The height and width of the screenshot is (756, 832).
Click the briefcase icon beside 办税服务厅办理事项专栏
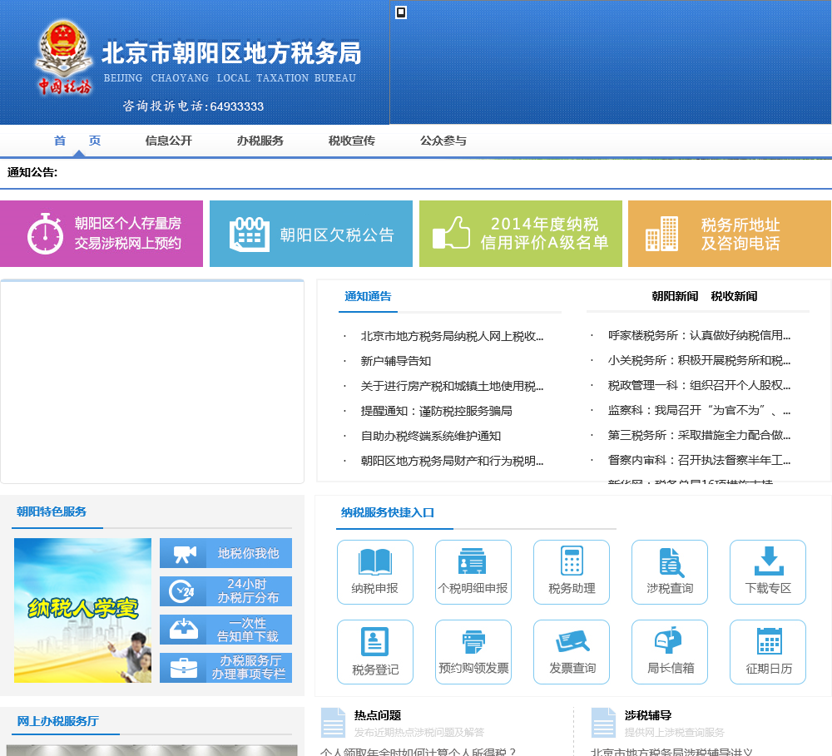(x=184, y=668)
